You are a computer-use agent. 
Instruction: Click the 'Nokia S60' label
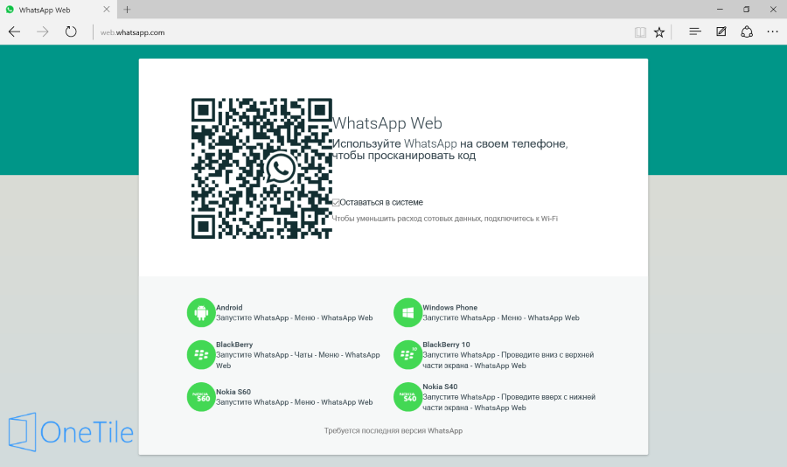tap(233, 392)
